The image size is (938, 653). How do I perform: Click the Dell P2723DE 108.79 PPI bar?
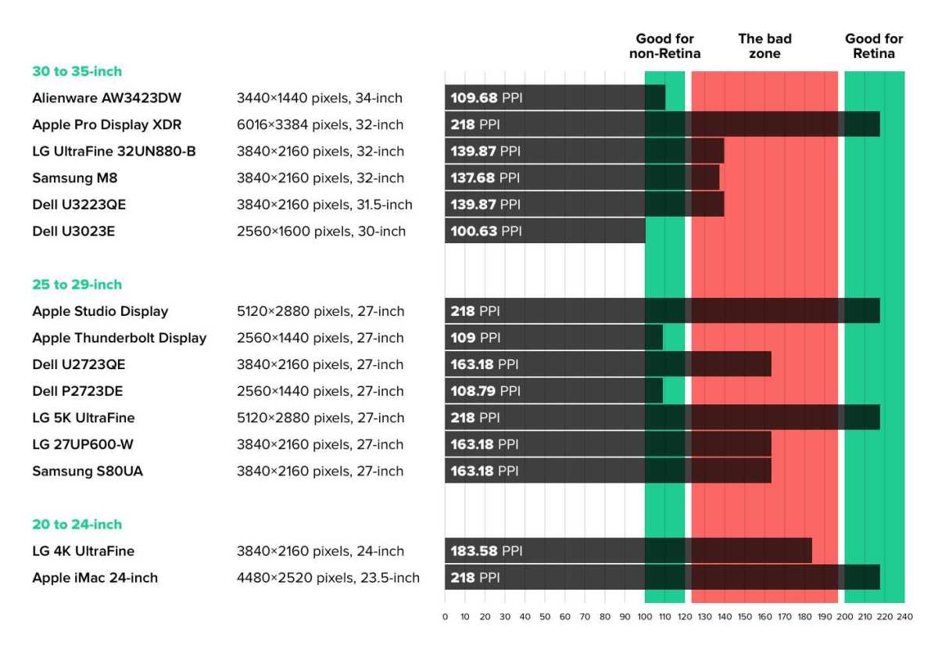[x=553, y=391]
